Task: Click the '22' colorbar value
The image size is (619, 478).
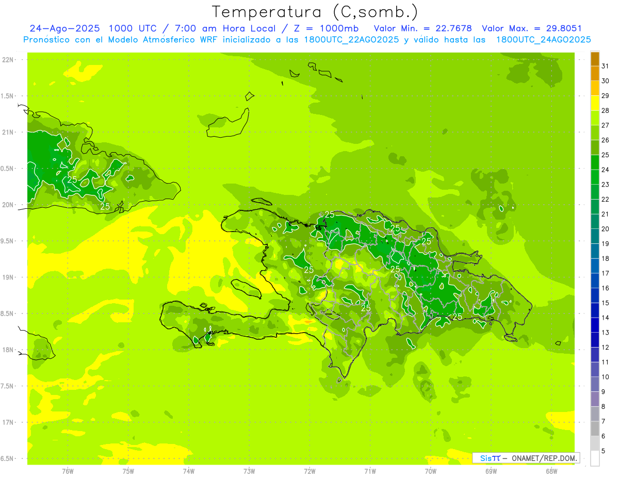Action: point(606,199)
